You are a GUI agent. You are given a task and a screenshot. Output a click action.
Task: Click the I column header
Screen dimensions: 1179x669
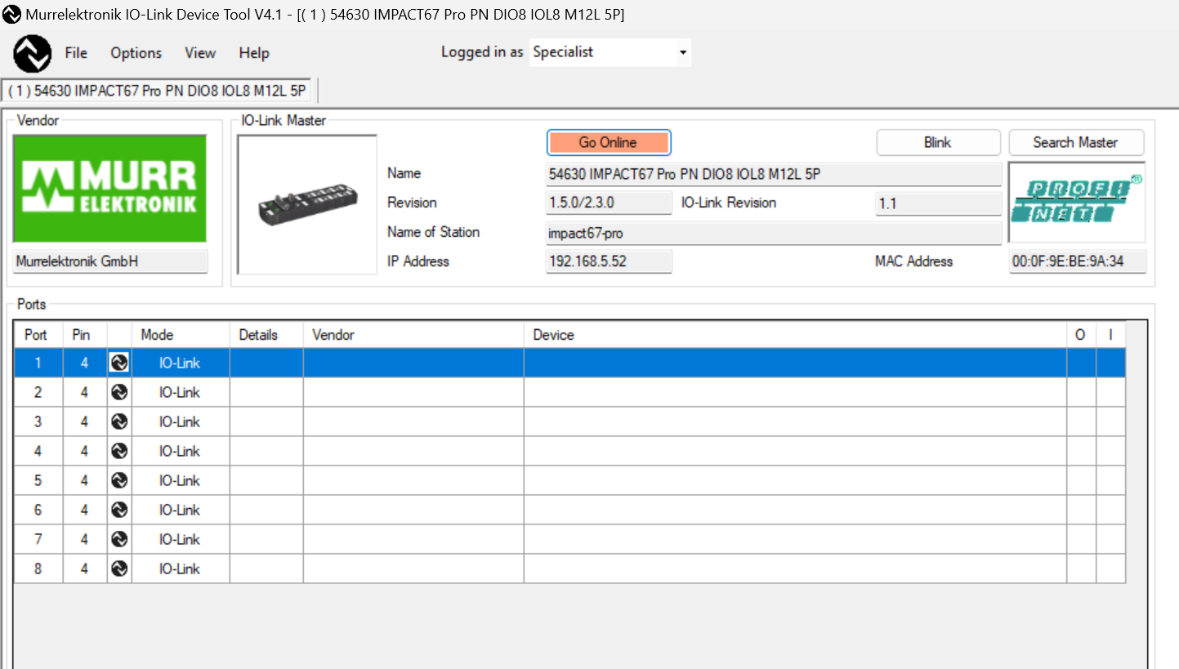[1110, 335]
